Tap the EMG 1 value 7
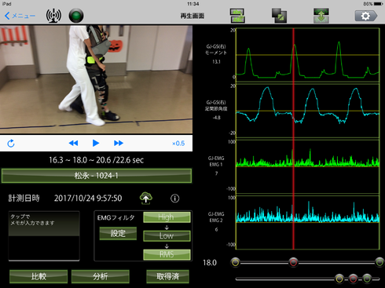Screen dimensions: 385x288 (x=216, y=173)
